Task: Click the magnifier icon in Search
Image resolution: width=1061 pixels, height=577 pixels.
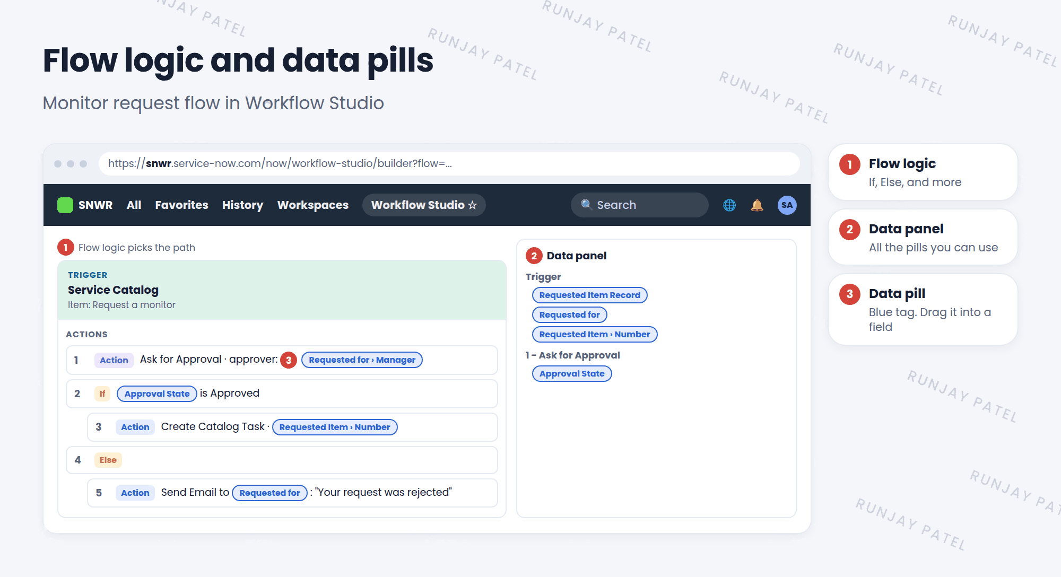Action: click(x=586, y=205)
